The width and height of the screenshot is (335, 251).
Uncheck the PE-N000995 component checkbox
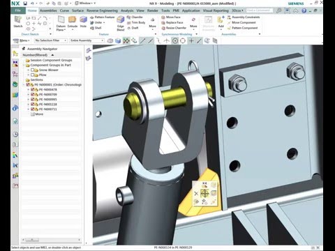pyautogui.click(x=33, y=100)
